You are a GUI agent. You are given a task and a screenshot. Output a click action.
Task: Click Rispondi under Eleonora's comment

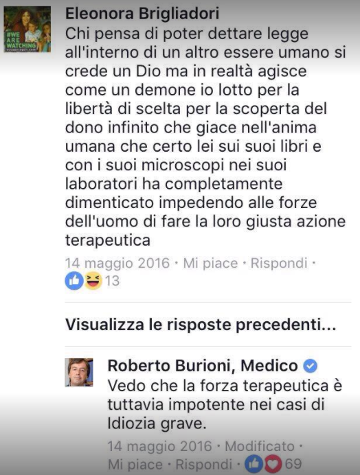tap(279, 264)
